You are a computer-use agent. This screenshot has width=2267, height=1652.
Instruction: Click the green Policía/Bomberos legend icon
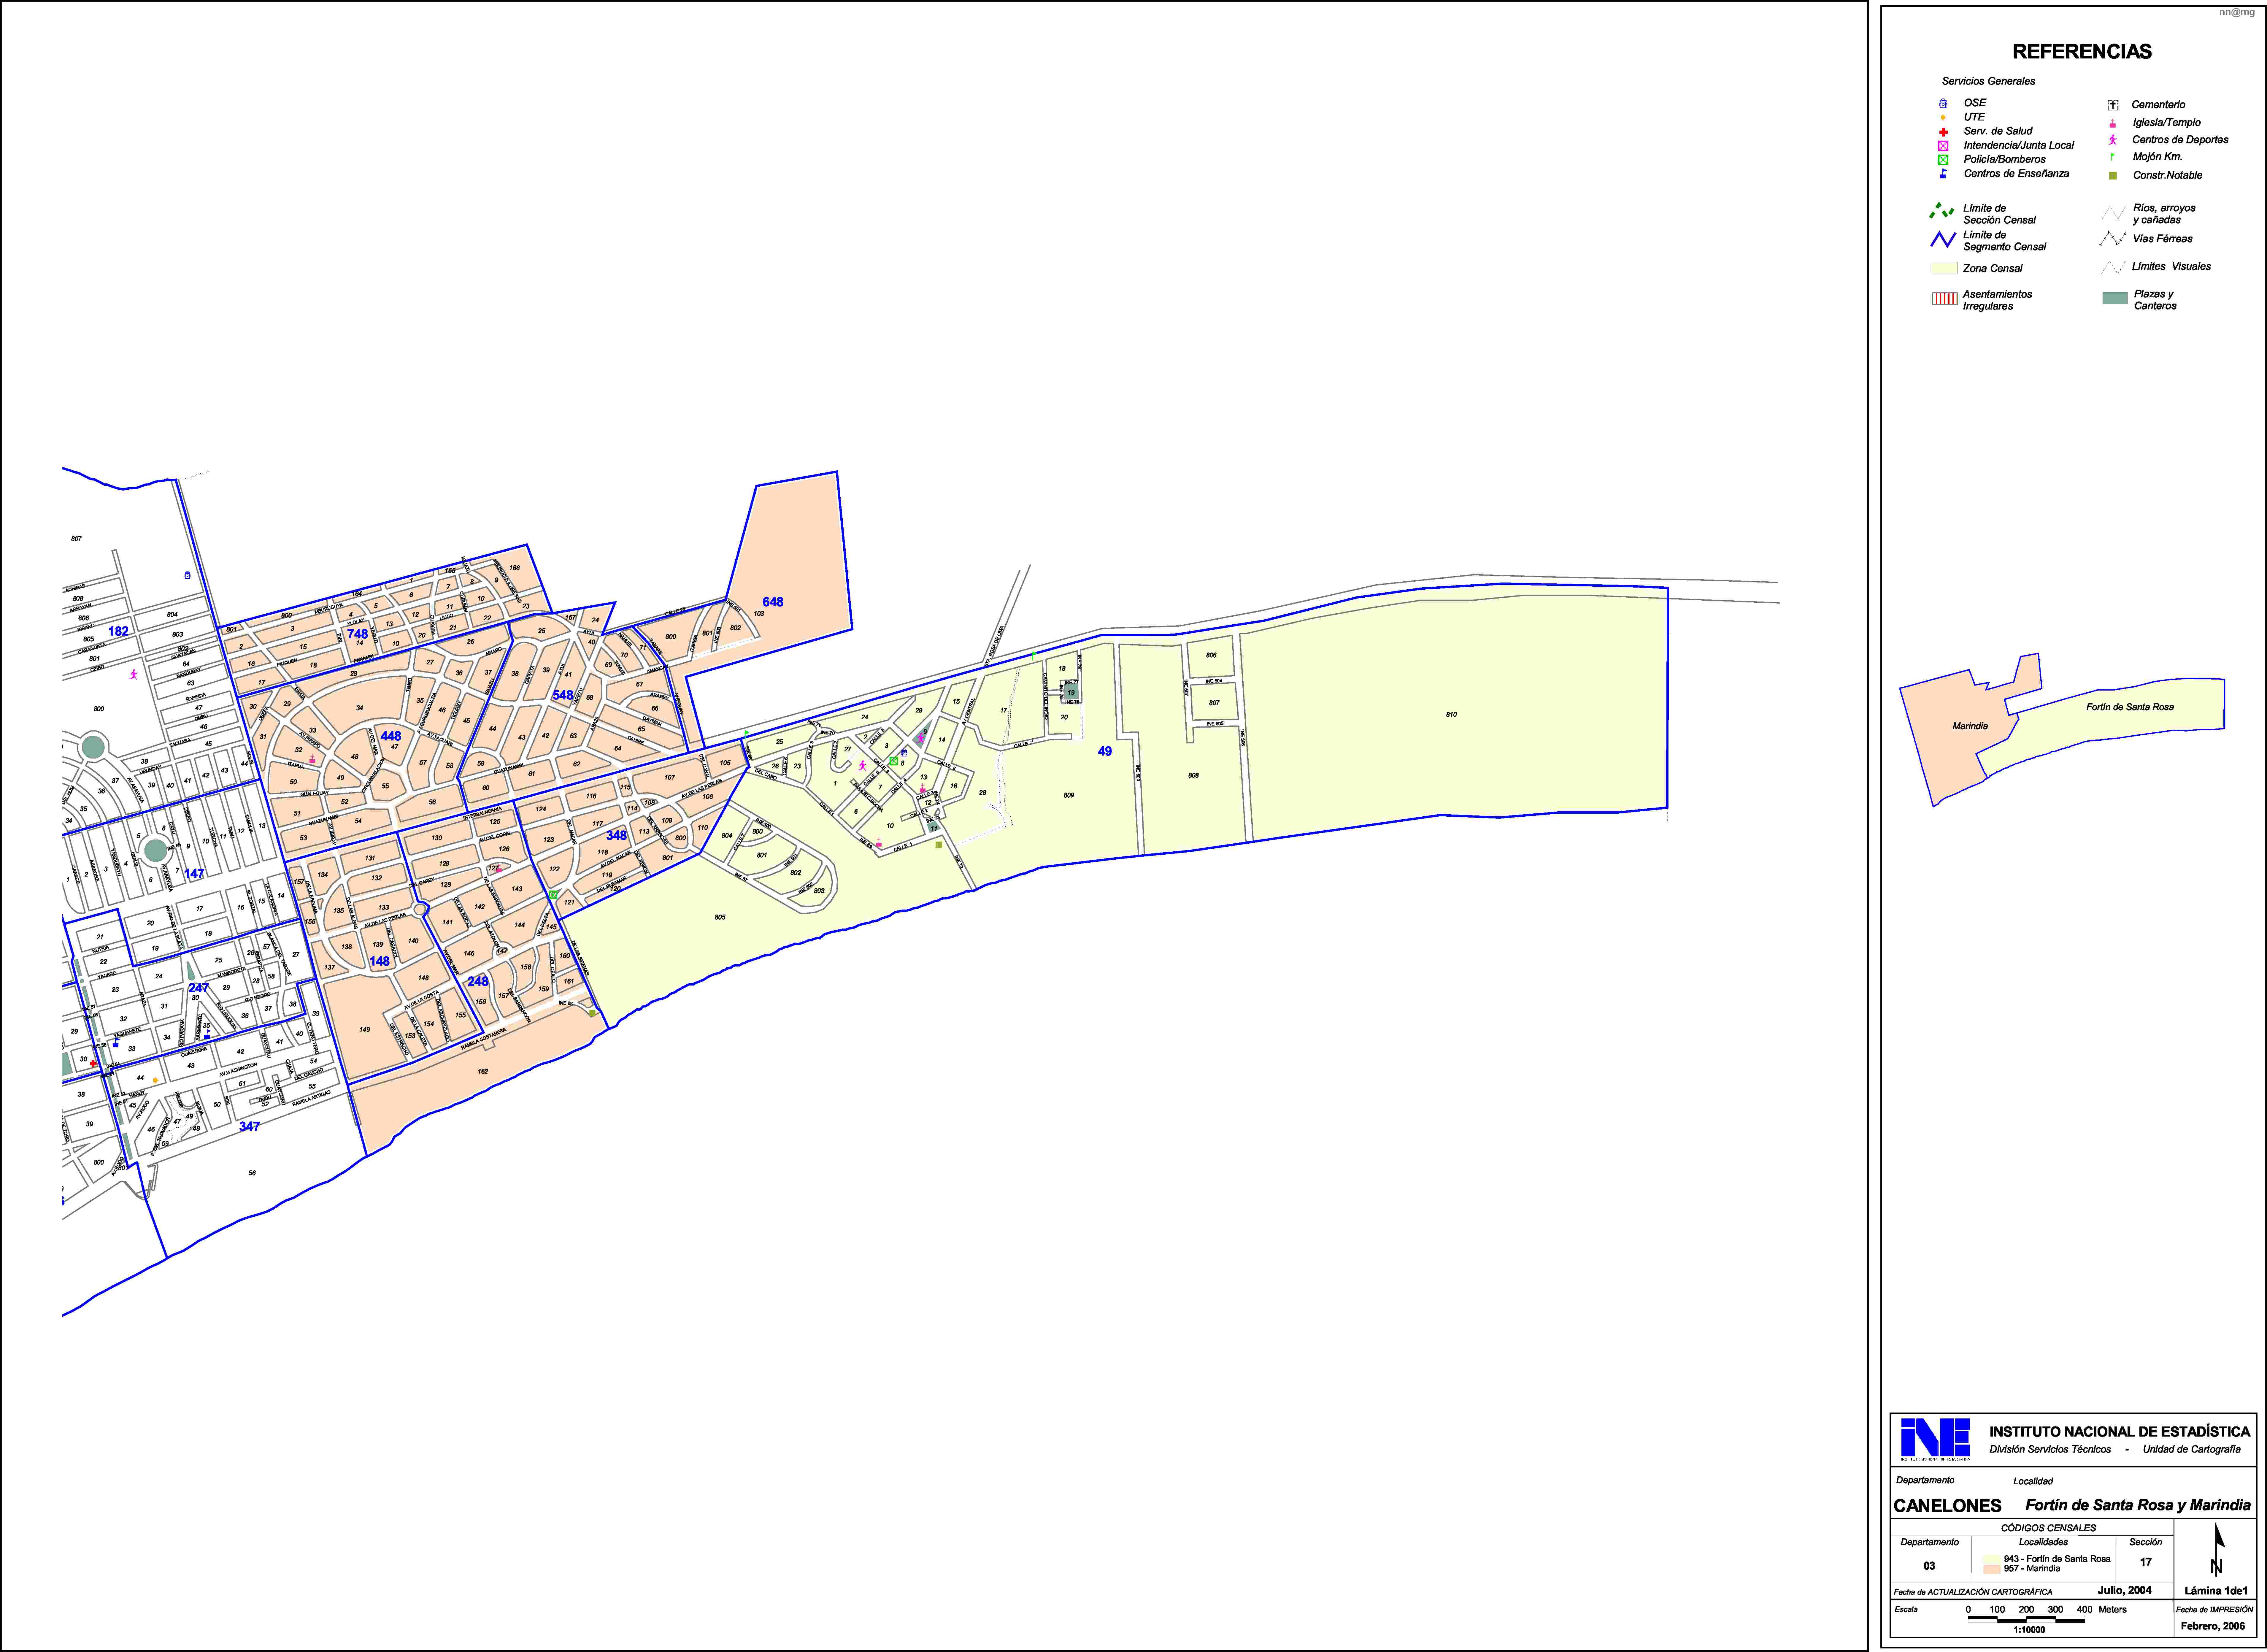tap(1943, 160)
